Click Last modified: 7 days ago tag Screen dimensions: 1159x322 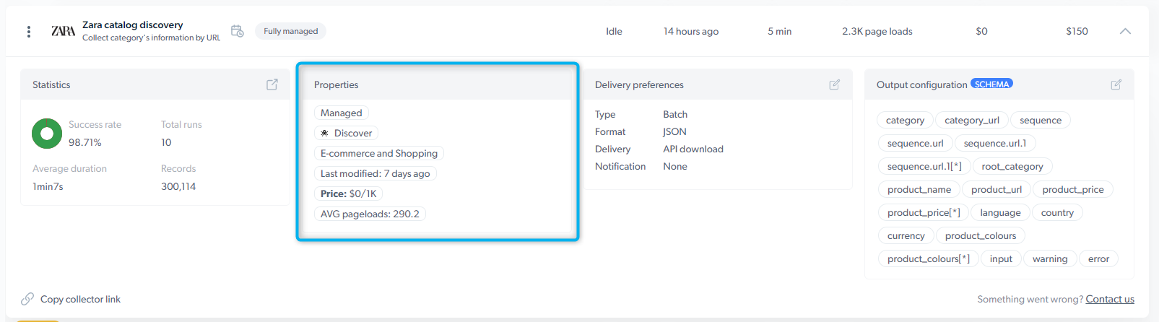pyautogui.click(x=376, y=173)
